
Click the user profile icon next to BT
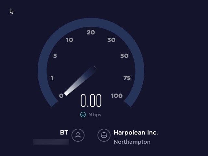tap(78, 135)
